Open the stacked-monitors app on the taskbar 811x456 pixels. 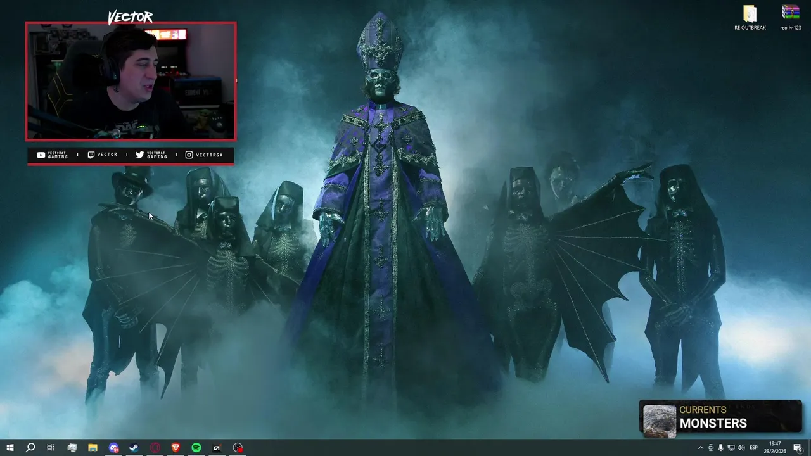click(x=72, y=448)
